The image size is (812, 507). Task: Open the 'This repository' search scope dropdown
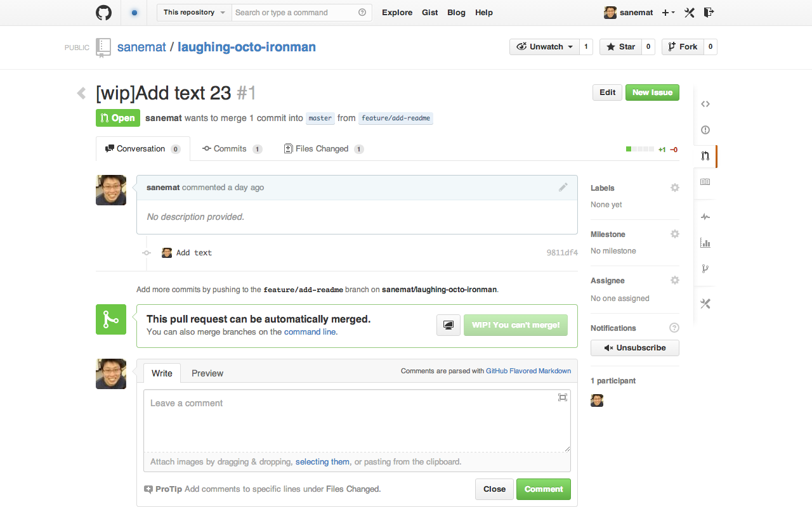pos(193,12)
